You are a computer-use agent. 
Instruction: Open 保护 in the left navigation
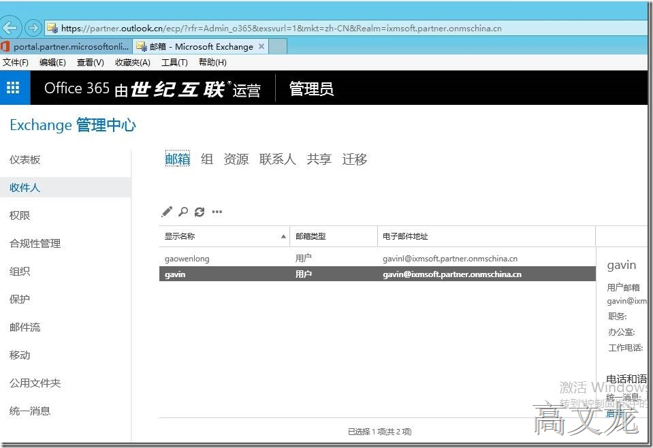point(20,299)
